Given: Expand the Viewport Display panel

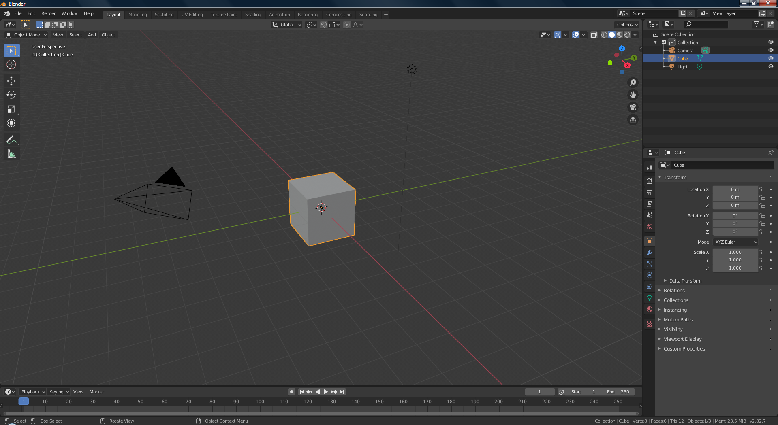Looking at the screenshot, I should 682,339.
